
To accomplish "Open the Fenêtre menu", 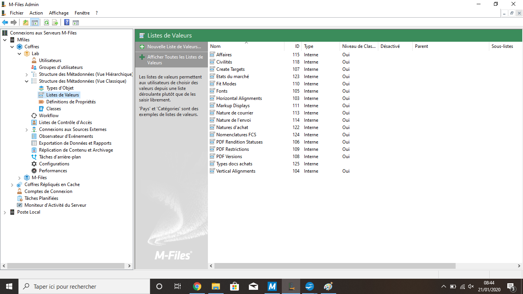I will (x=82, y=13).
